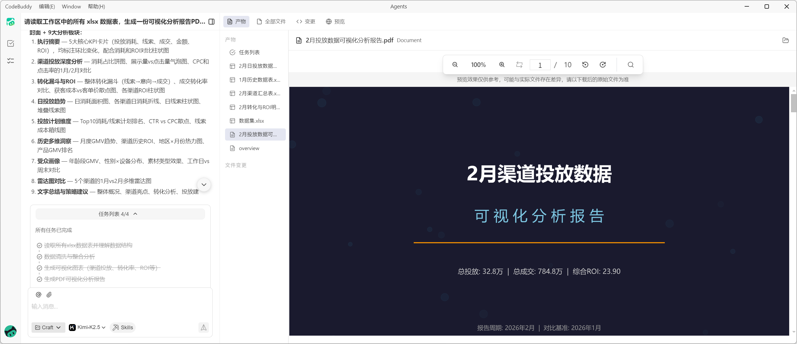Image resolution: width=797 pixels, height=344 pixels.
Task: Toggle the fit-width icon in PDF toolbar
Action: [x=519, y=64]
